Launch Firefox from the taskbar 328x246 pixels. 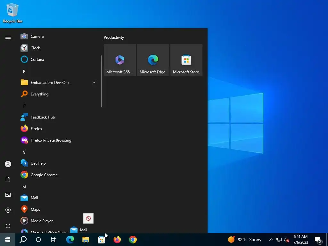(117, 240)
